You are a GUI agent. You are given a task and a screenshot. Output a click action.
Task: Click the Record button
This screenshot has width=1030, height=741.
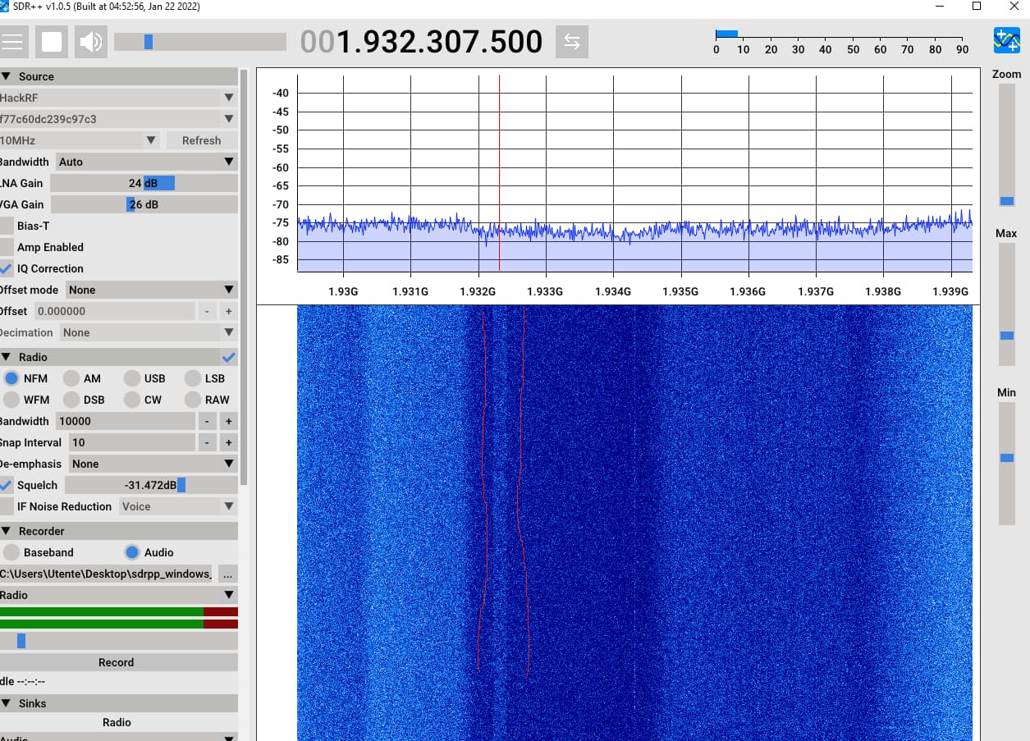point(117,662)
